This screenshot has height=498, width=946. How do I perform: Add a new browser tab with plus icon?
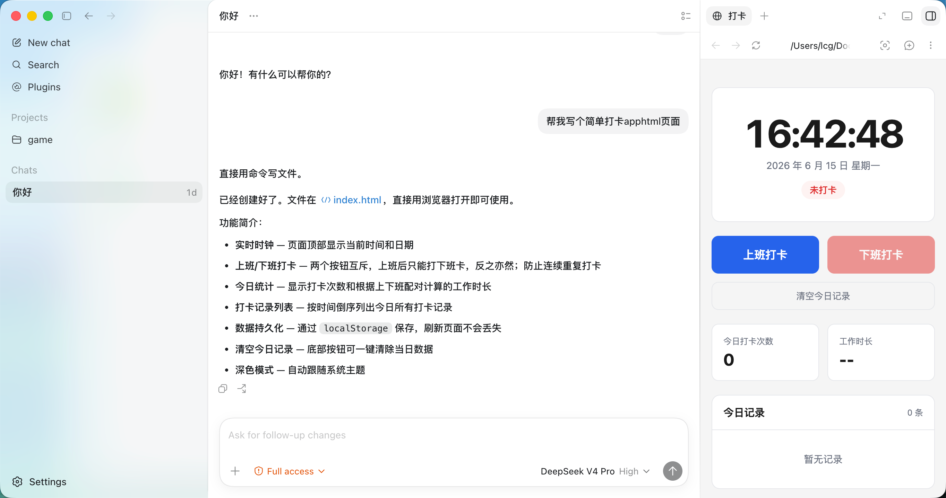point(764,16)
